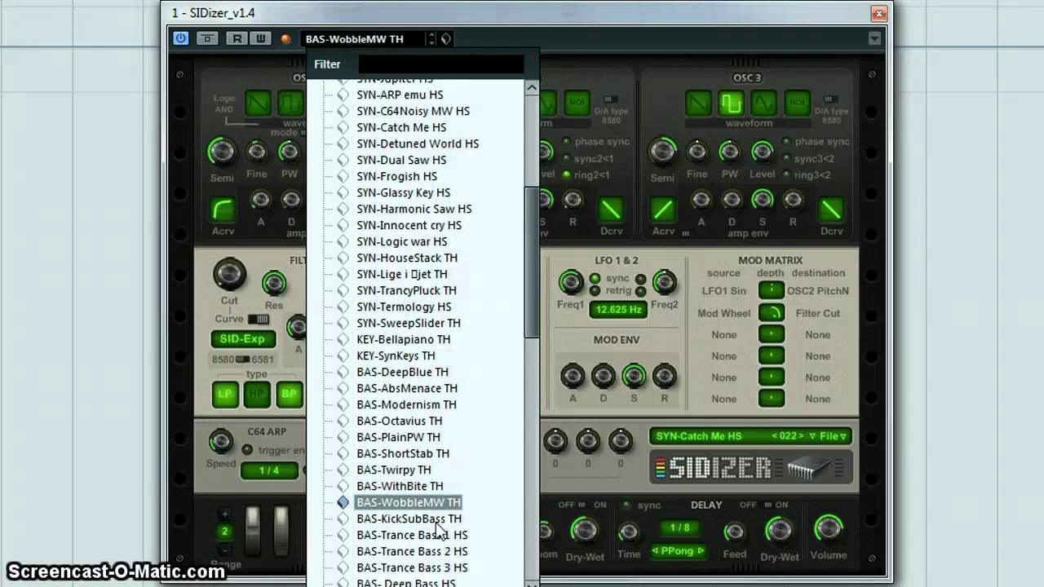Screen dimensions: 1044x587
Task: Toggle the LFO sync option
Action: 595,278
